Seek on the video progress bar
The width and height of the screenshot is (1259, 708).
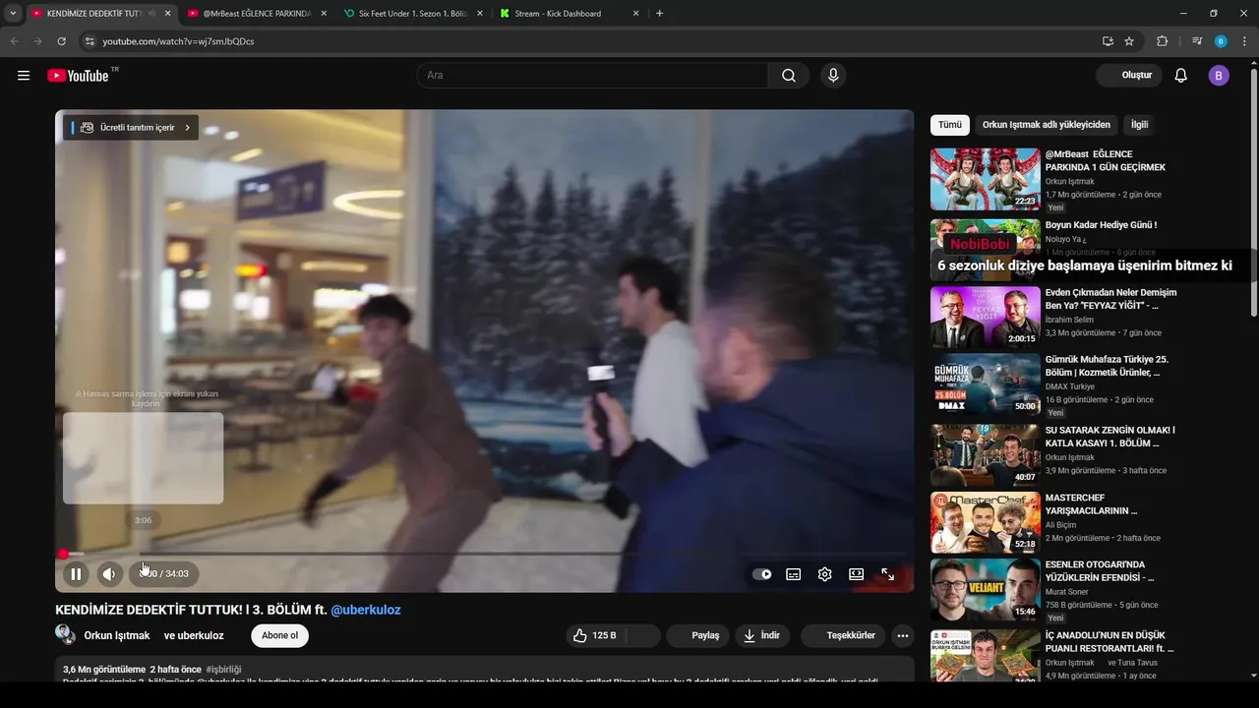click(484, 554)
